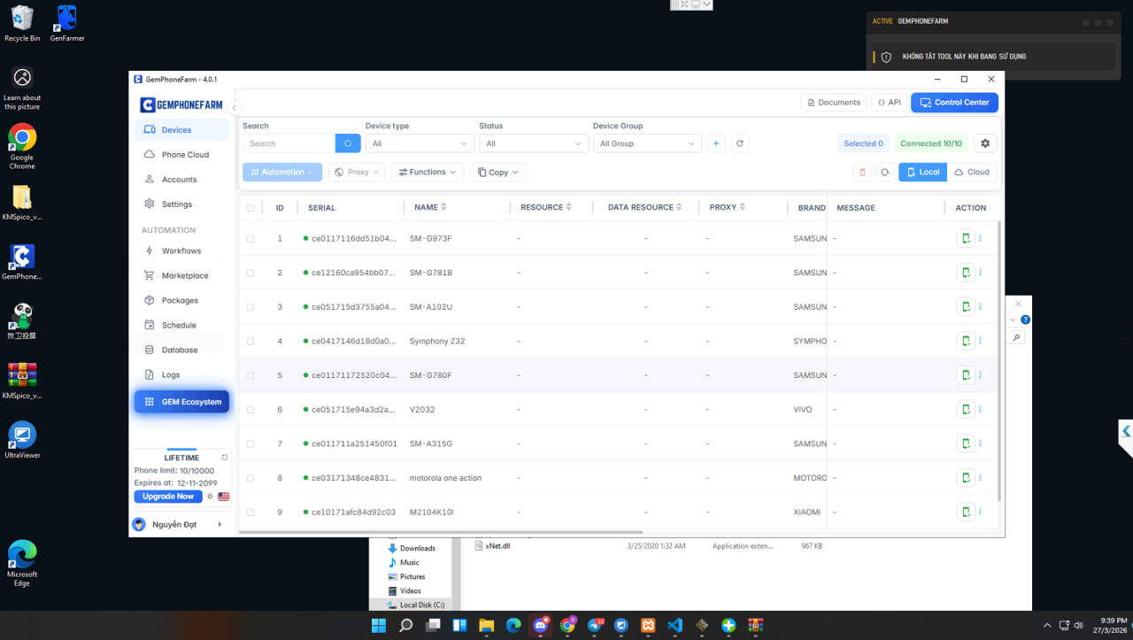Open more options for M2104K10I row
This screenshot has width=1133, height=640.
tap(980, 512)
